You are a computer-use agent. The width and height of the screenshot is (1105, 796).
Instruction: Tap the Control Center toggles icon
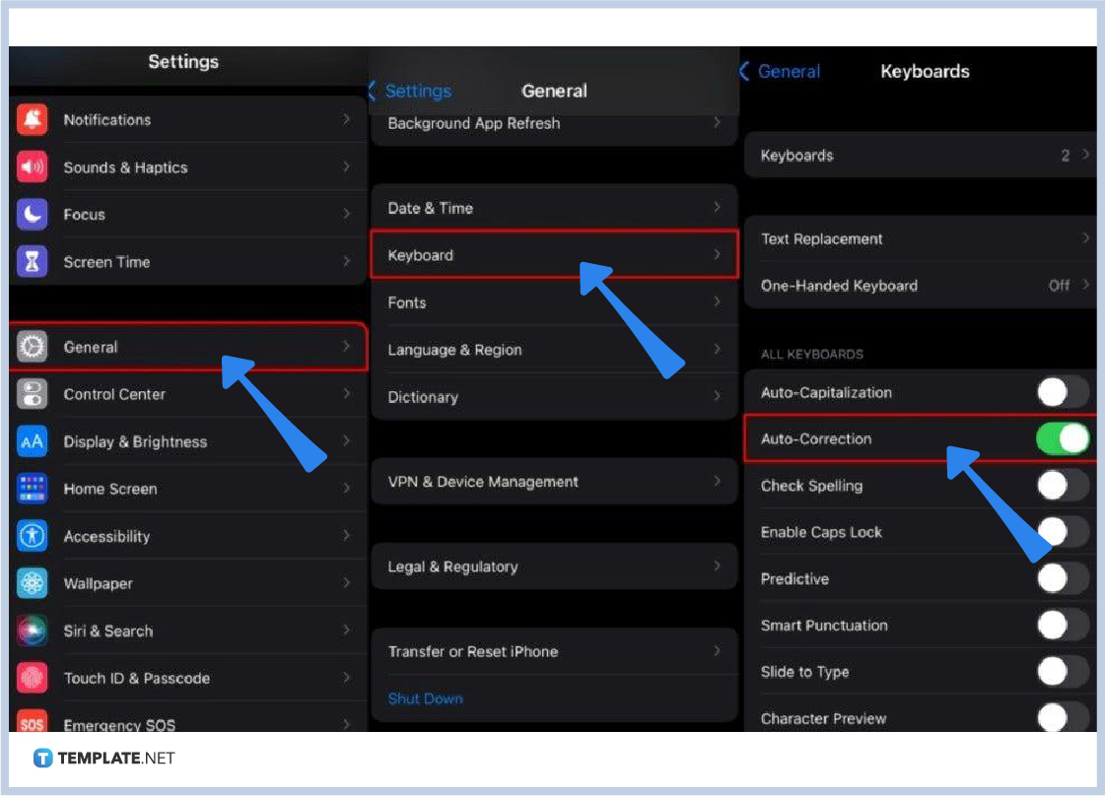pyautogui.click(x=32, y=394)
